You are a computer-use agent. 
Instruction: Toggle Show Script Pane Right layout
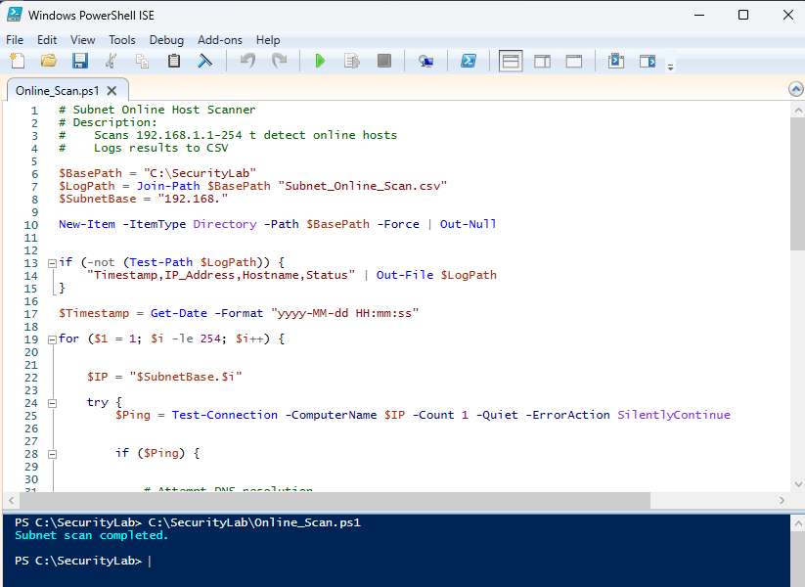(542, 62)
